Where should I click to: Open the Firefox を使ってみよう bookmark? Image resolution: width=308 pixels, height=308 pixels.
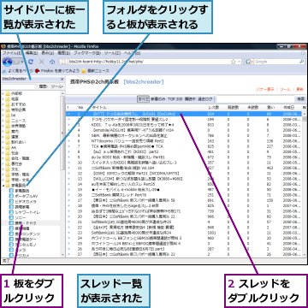56,70
